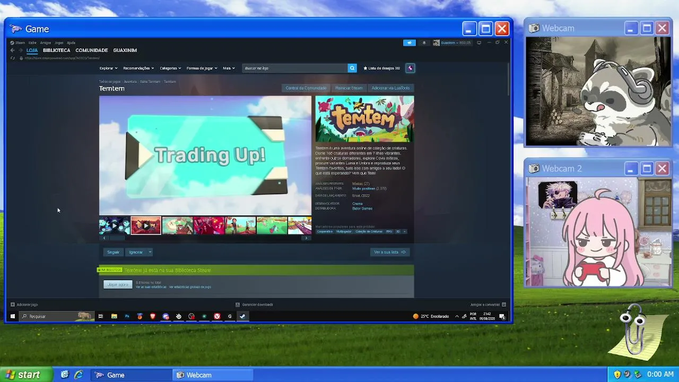Select the second red trailer thumbnail

[x=146, y=225]
